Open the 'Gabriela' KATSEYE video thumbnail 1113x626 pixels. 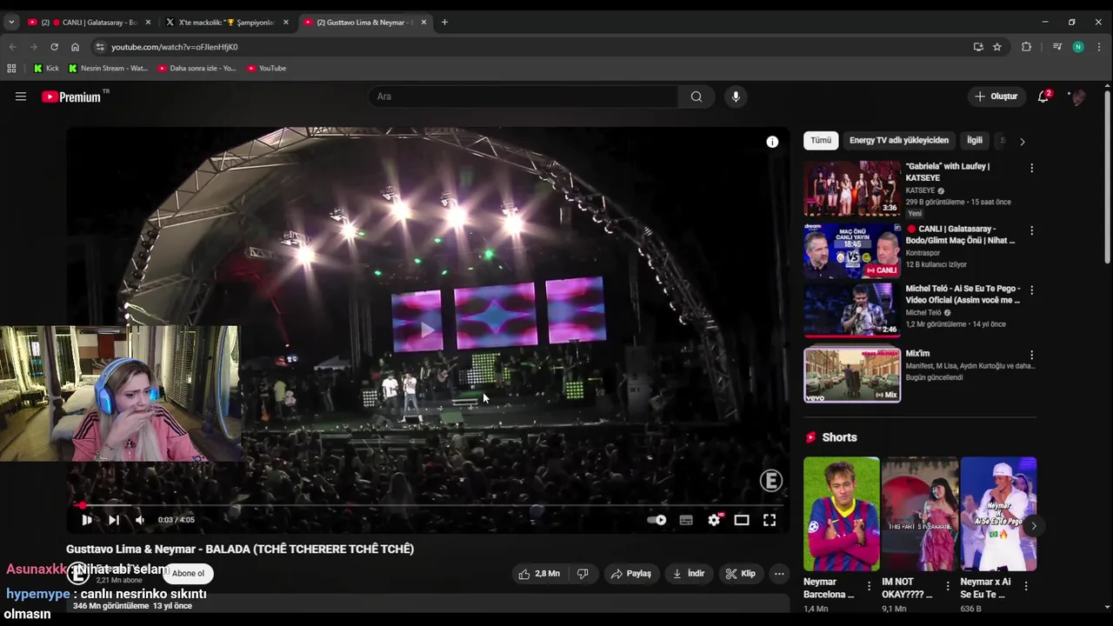point(852,188)
